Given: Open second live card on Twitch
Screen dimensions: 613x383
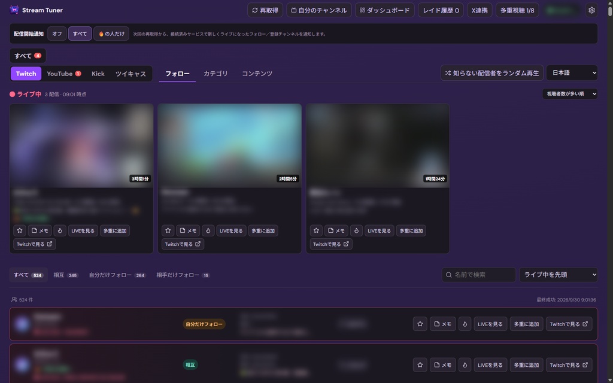Looking at the screenshot, I should (183, 244).
